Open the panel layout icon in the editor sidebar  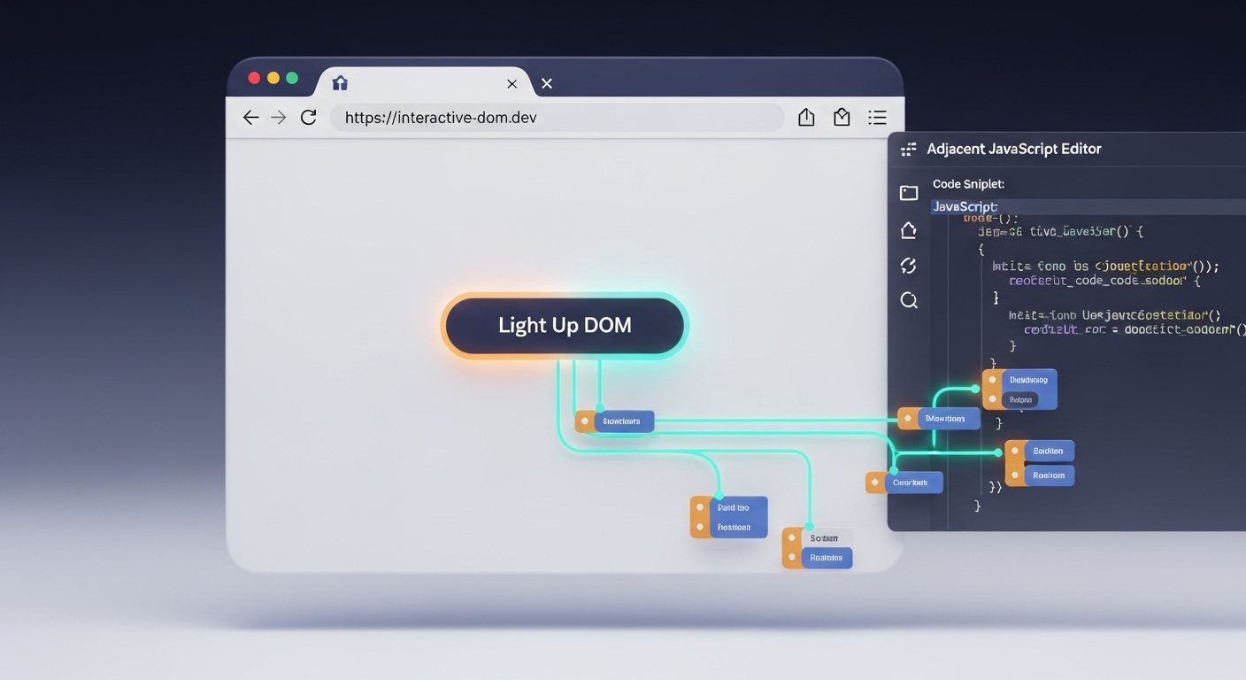tap(909, 193)
